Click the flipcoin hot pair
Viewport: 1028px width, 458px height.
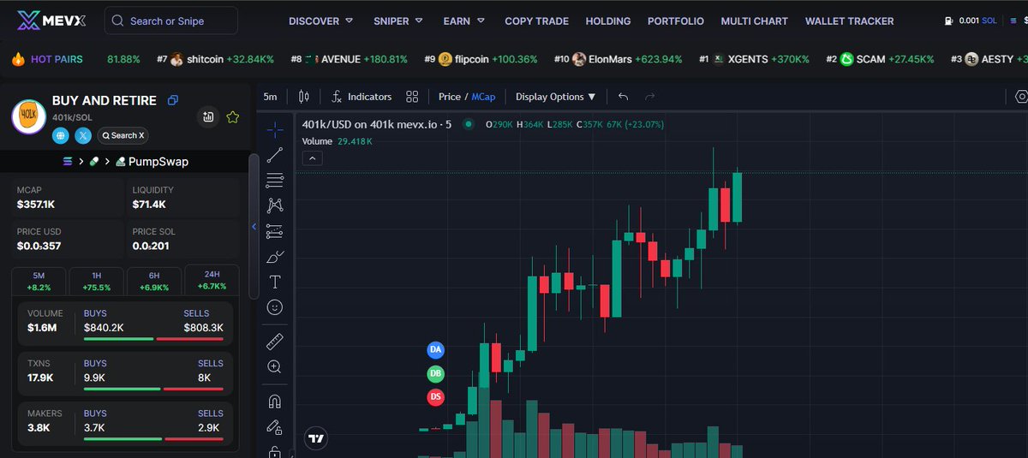click(481, 59)
